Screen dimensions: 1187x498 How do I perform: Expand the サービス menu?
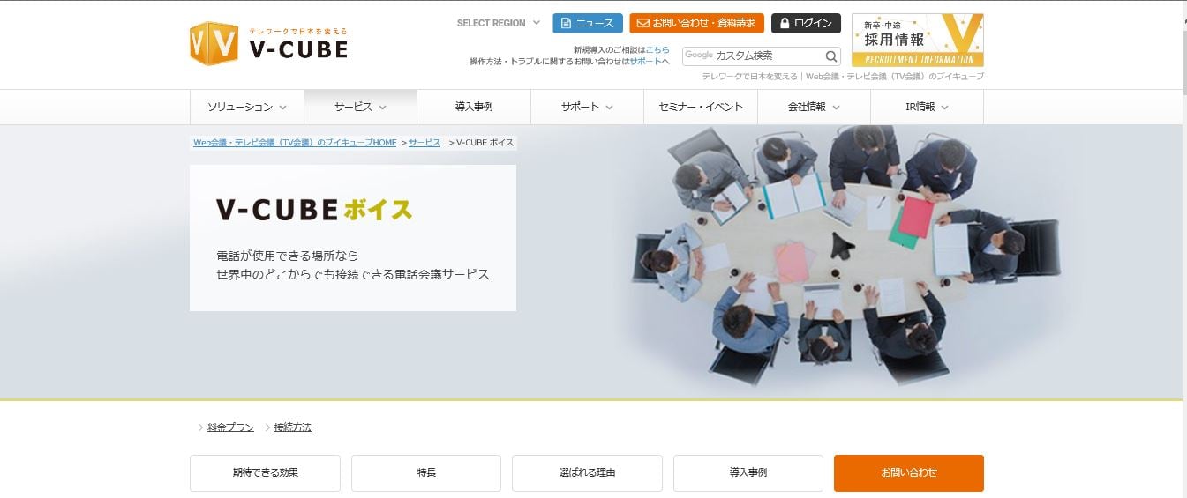click(x=360, y=107)
